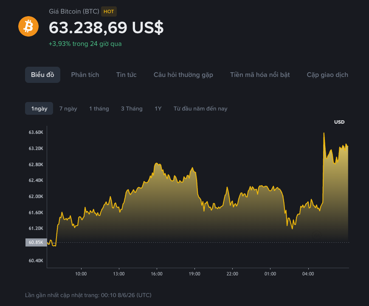Open the Tin tức tab

(127, 75)
